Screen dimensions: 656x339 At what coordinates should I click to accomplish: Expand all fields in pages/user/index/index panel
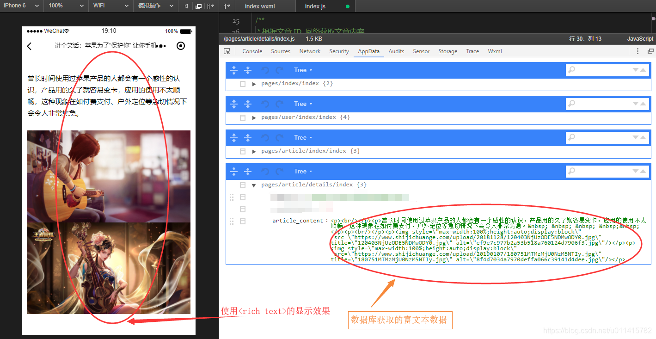(x=234, y=104)
